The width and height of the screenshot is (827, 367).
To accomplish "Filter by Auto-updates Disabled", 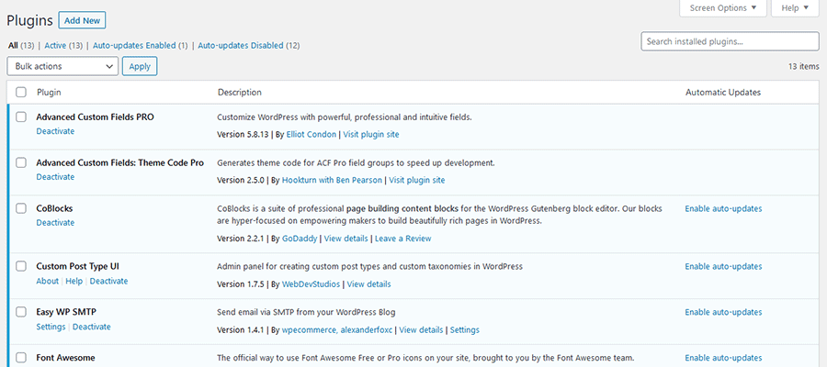I will [248, 45].
